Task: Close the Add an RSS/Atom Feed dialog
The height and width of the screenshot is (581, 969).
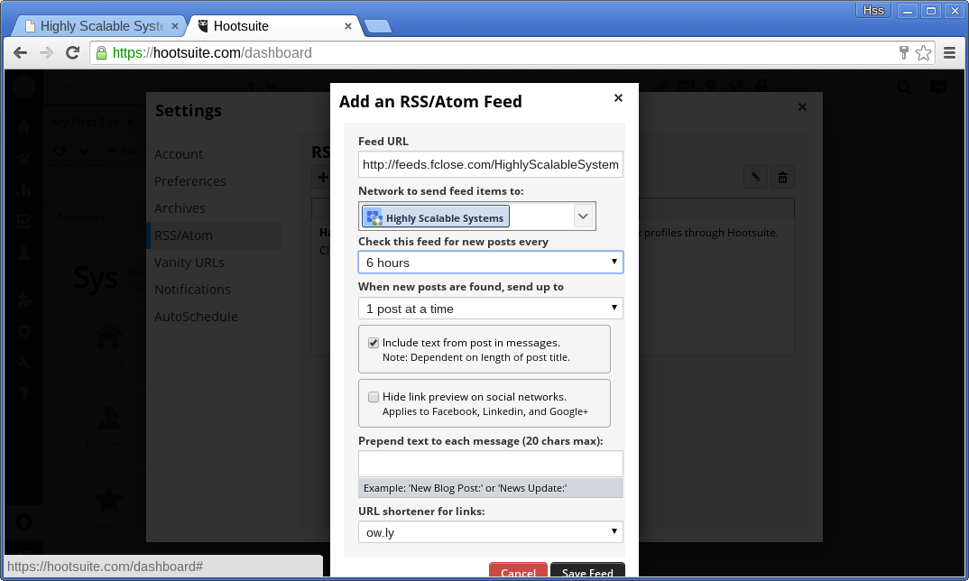Action: click(x=618, y=98)
